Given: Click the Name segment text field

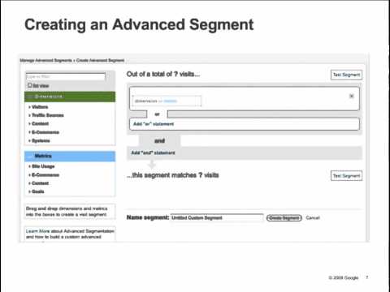Looking at the screenshot, I should pyautogui.click(x=217, y=217).
